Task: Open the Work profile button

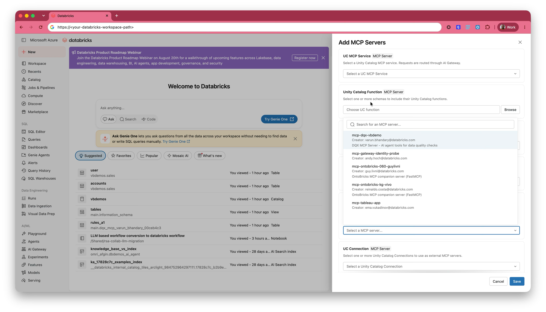Action: point(508,27)
